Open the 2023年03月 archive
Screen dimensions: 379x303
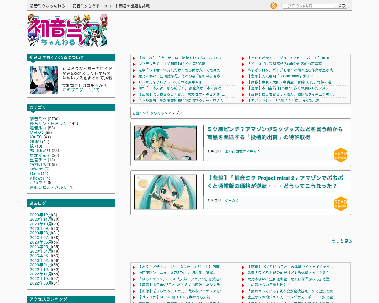point(41,256)
